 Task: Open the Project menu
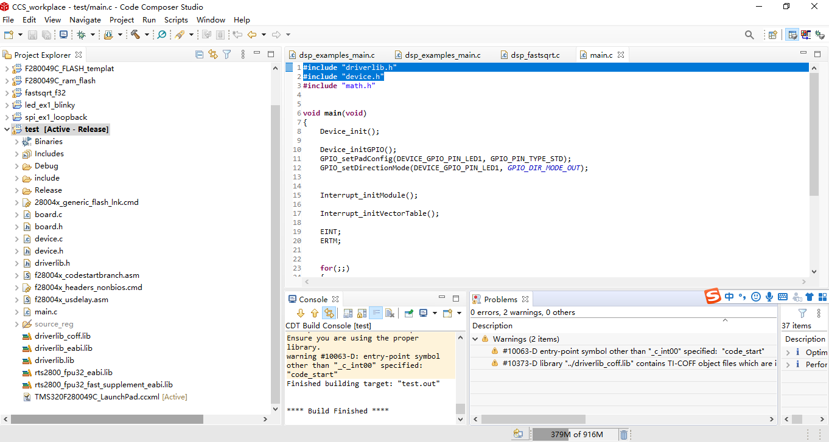click(x=122, y=19)
